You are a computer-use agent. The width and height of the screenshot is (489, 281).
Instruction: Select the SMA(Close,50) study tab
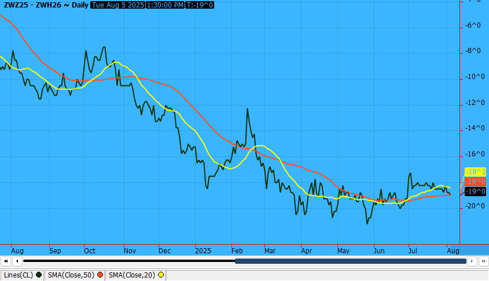tap(72, 275)
